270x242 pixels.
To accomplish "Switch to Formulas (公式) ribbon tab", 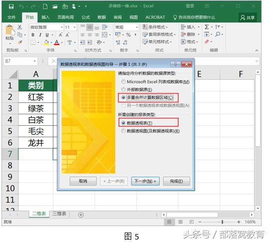I will (85, 17).
